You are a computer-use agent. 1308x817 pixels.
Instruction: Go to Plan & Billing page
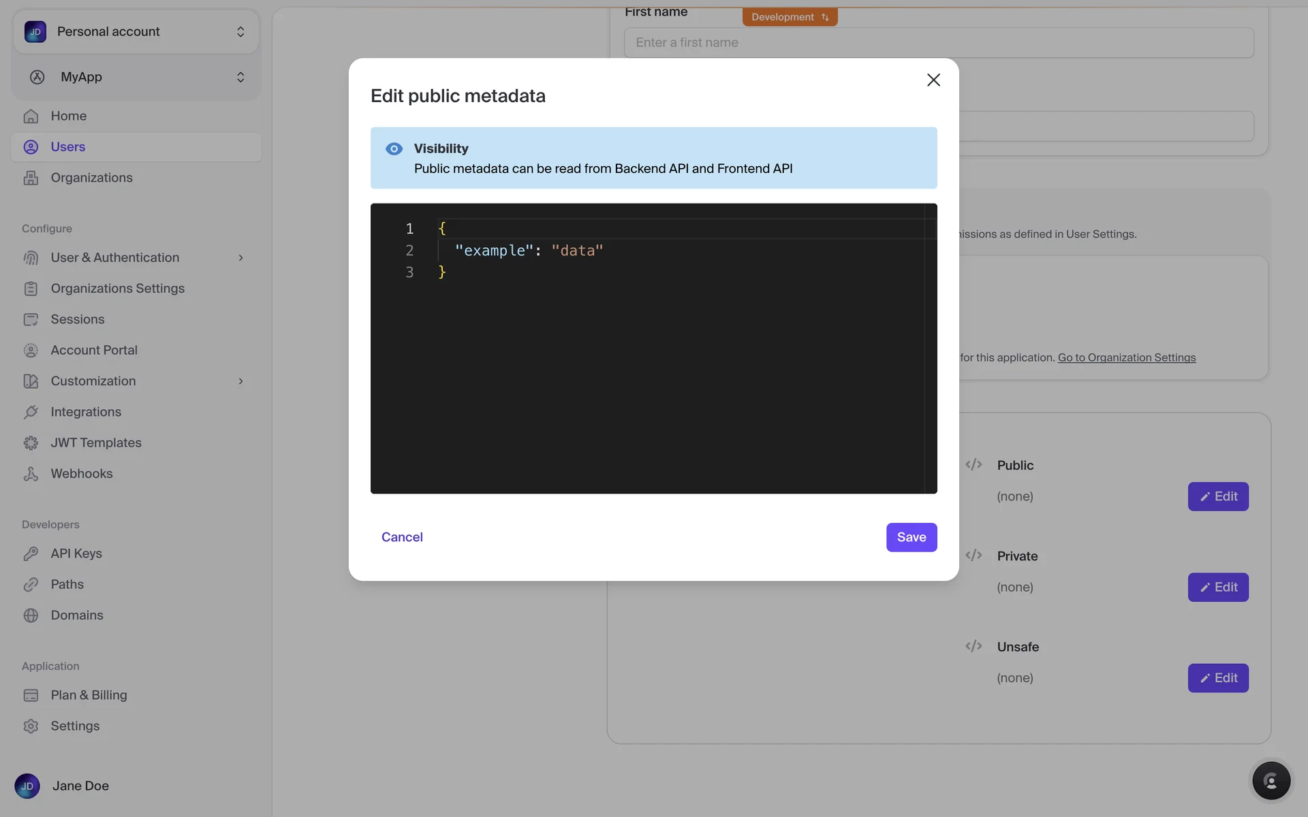(89, 695)
